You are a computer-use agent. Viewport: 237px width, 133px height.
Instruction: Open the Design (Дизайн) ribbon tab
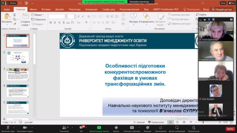coord(60,9)
